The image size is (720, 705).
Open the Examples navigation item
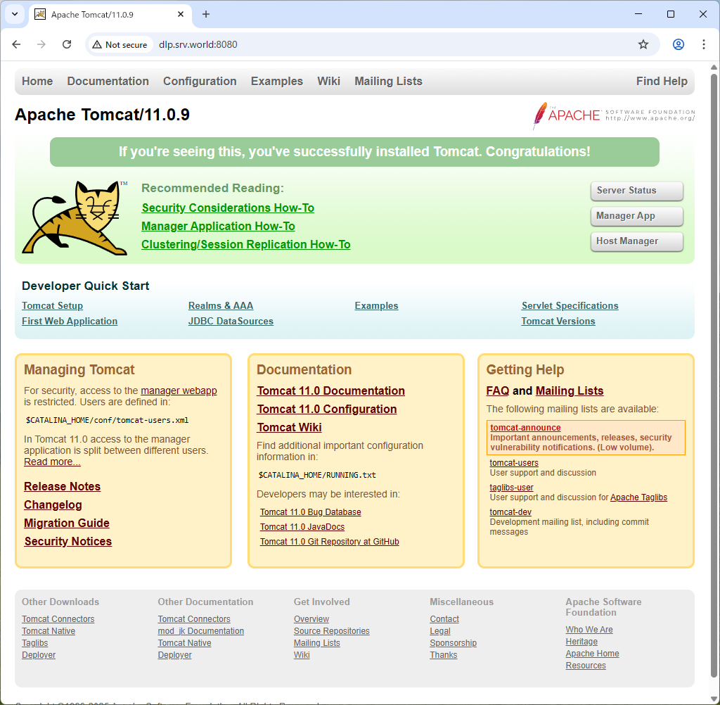[x=276, y=81]
